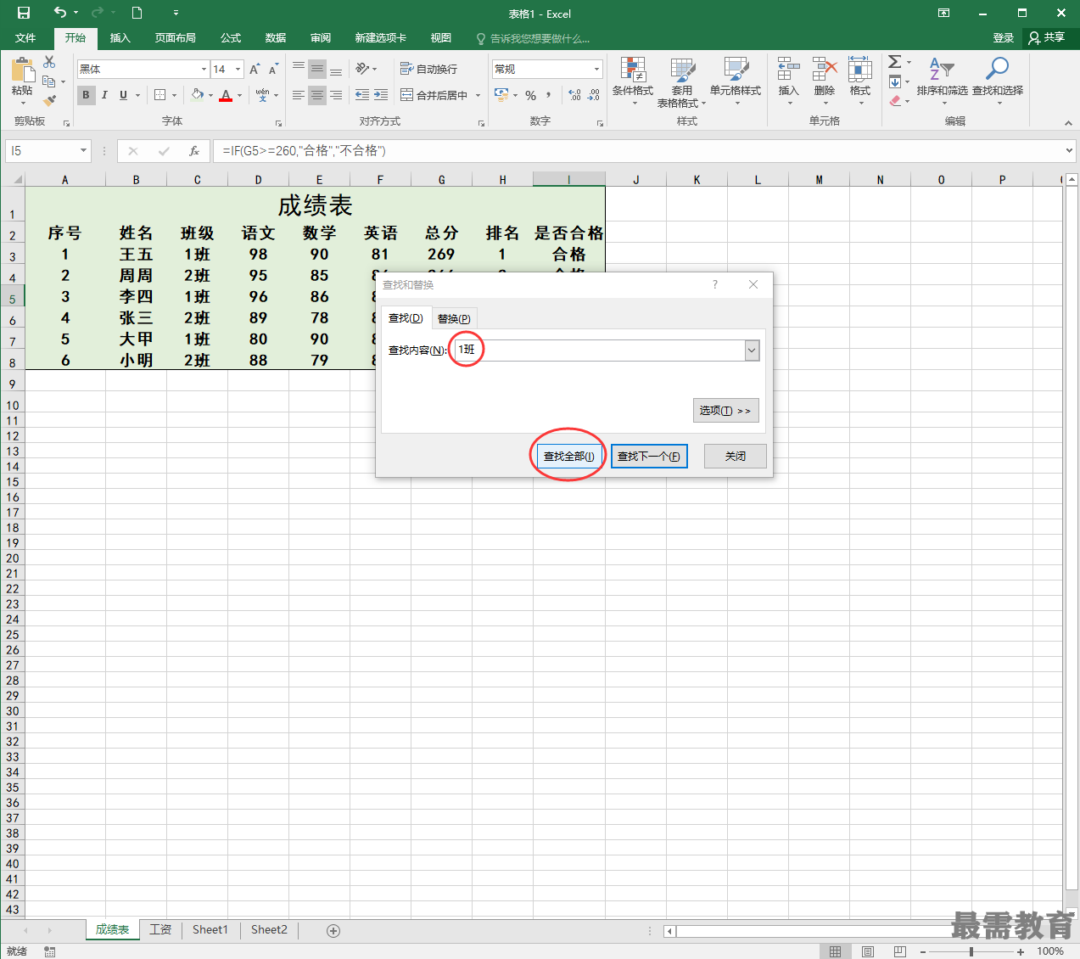Click the 选项 Options button in dialog

coord(725,411)
